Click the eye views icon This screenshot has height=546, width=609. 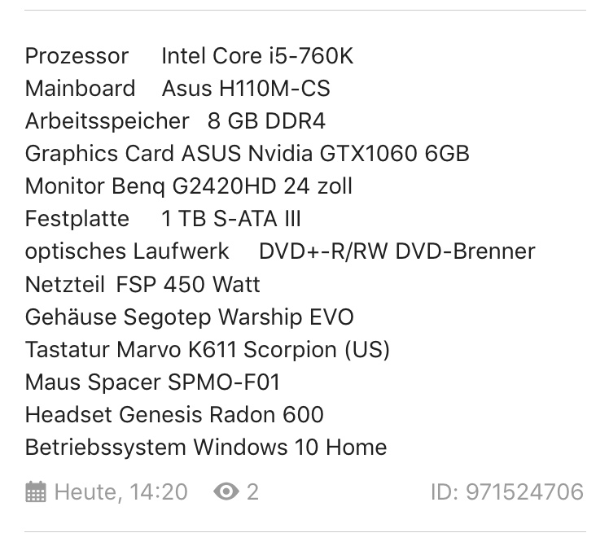tap(226, 492)
